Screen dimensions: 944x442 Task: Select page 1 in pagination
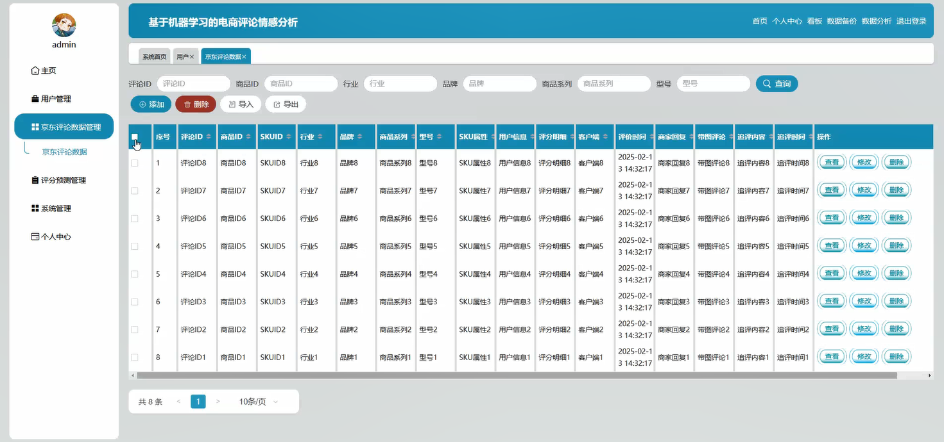[x=198, y=402]
